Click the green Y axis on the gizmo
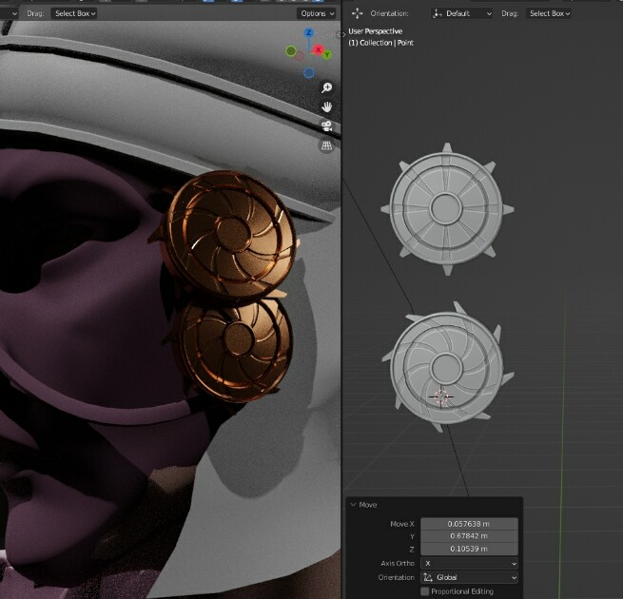Image resolution: width=623 pixels, height=599 pixels. coord(327,55)
